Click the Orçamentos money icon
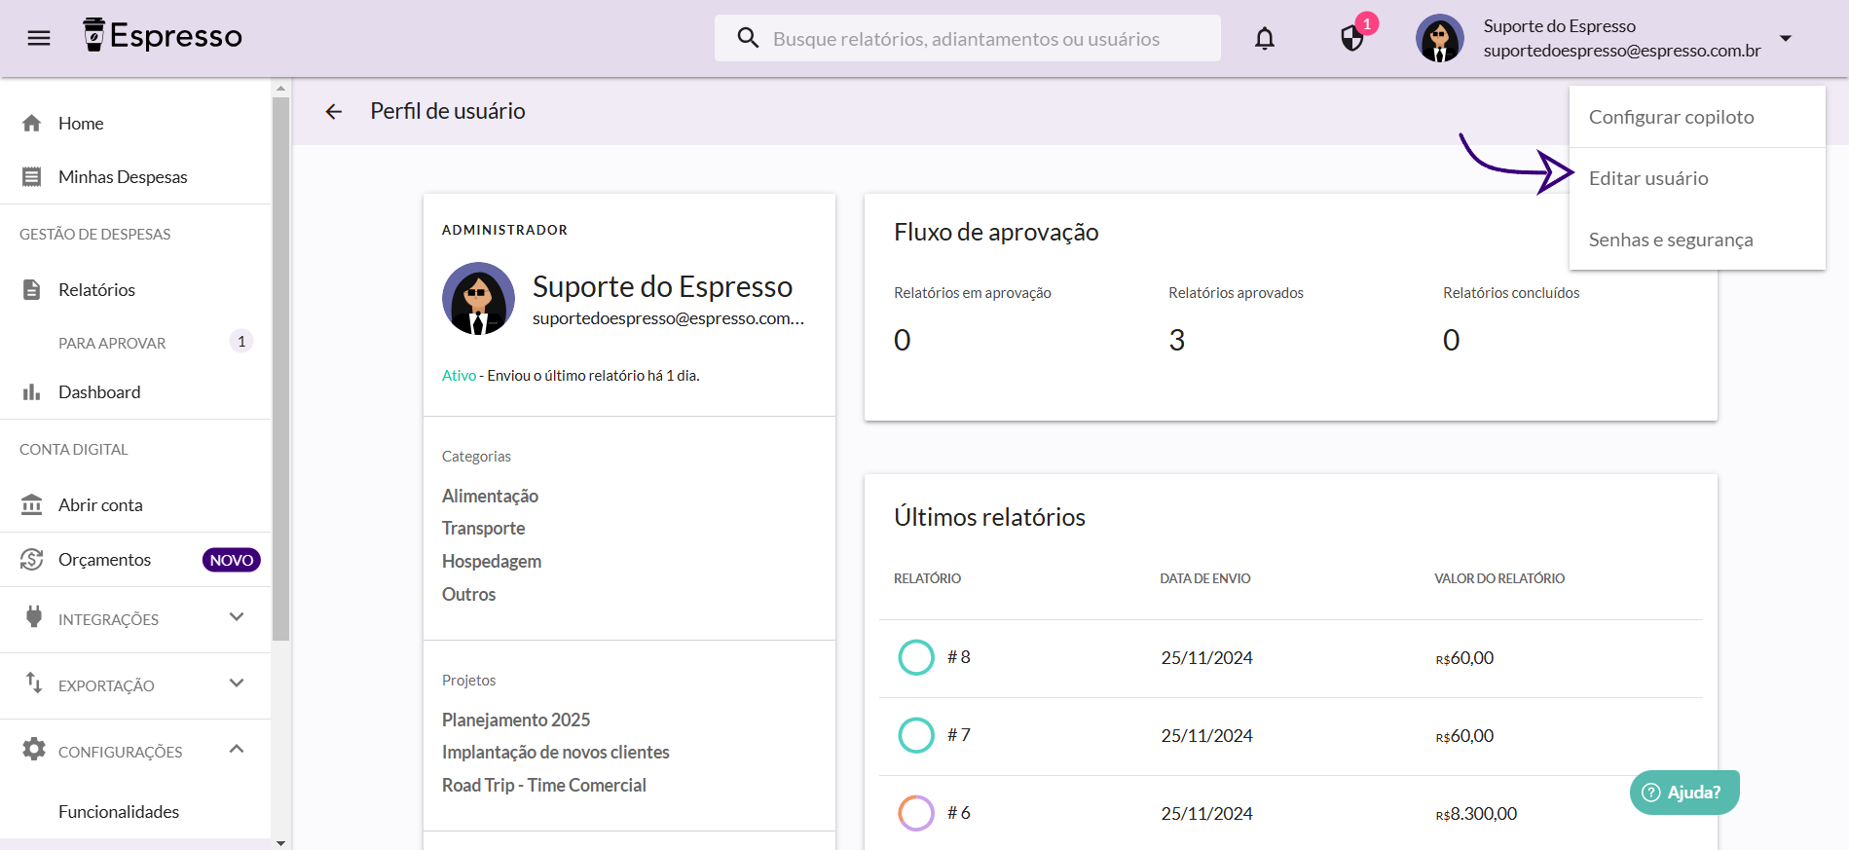1849x850 pixels. point(32,560)
